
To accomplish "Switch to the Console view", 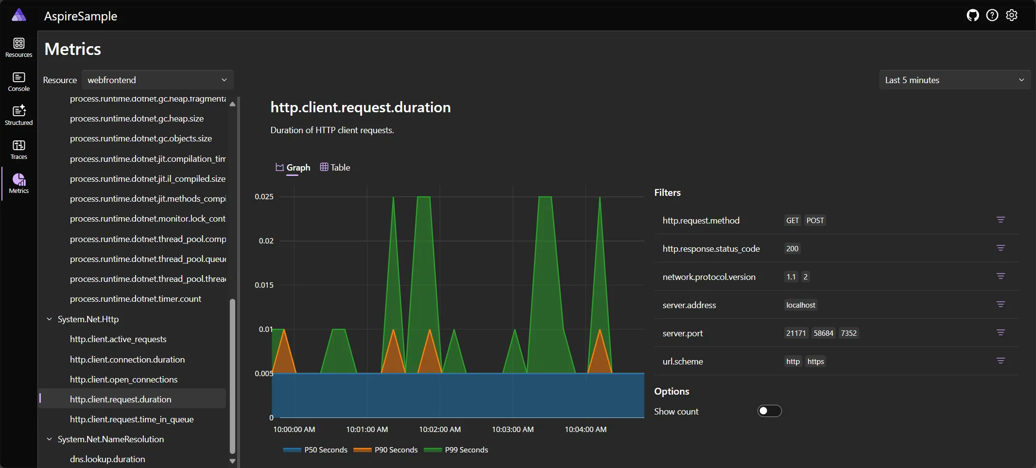I will (x=18, y=81).
